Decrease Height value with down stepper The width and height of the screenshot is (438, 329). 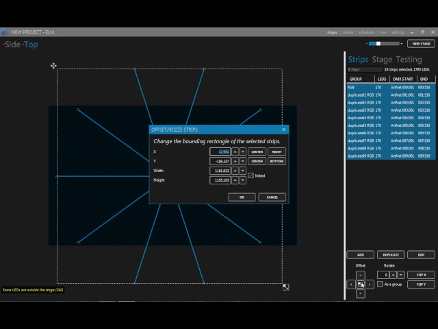pyautogui.click(x=243, y=180)
